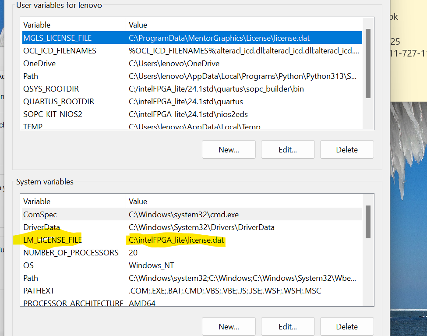The image size is (427, 336).
Task: Click Edit button under User variables
Action: [x=288, y=149]
